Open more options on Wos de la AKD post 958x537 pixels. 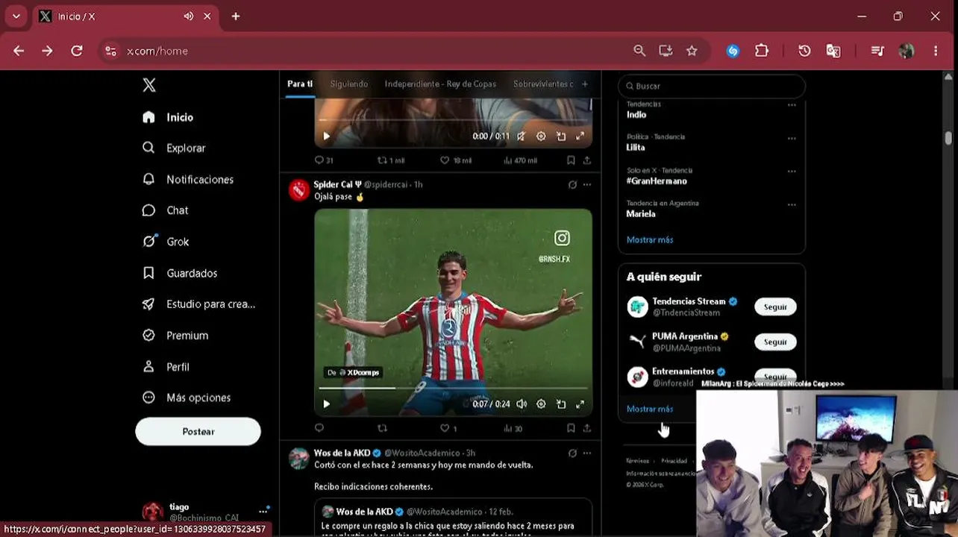click(587, 453)
